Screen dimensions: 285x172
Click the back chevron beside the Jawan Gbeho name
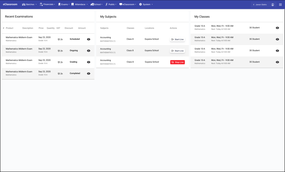coord(253,4)
